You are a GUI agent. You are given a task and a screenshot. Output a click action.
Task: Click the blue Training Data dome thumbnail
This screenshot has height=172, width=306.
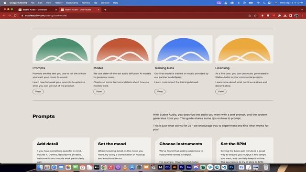(183, 49)
